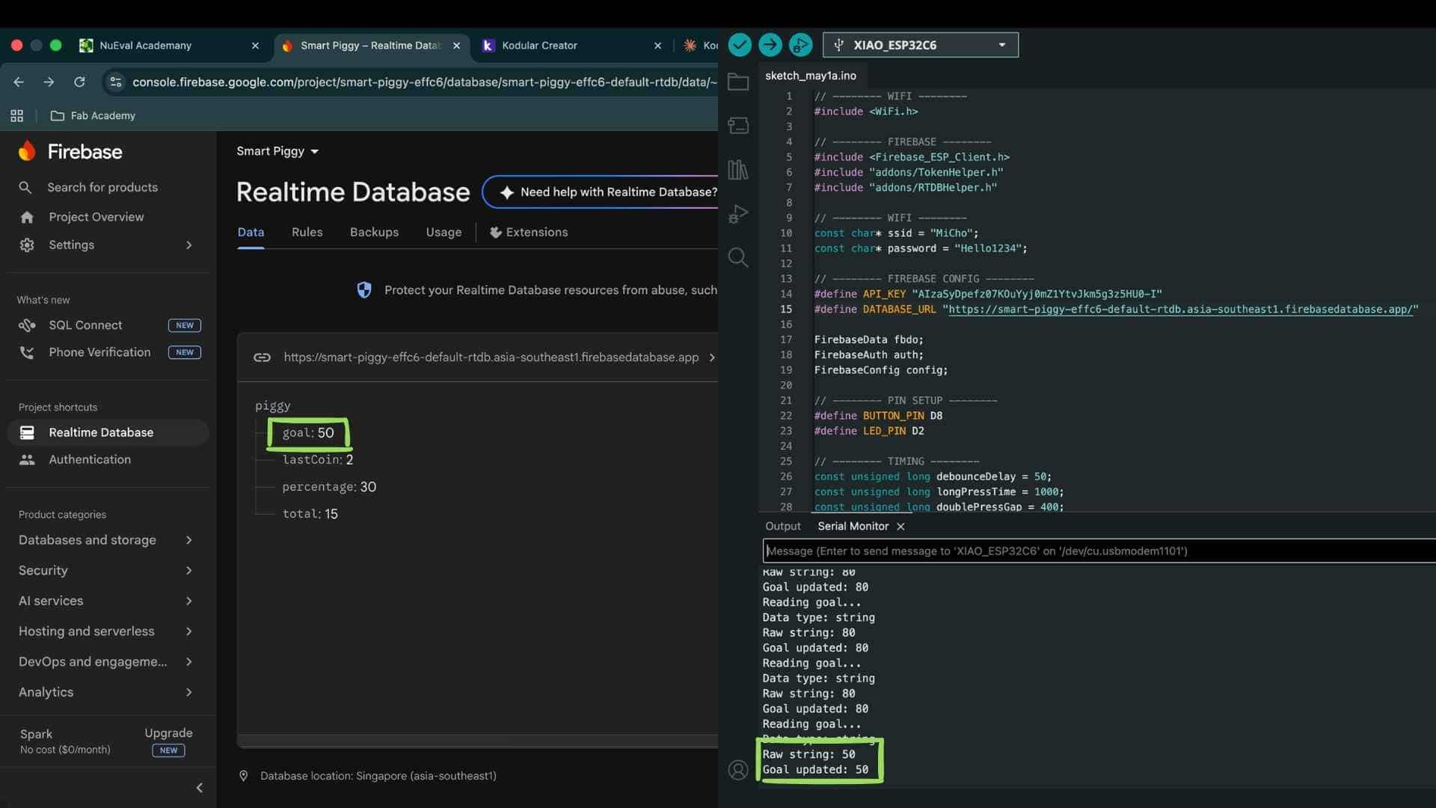1436x808 pixels.
Task: Select the lastCoin: 2 database entry
Action: tap(318, 460)
